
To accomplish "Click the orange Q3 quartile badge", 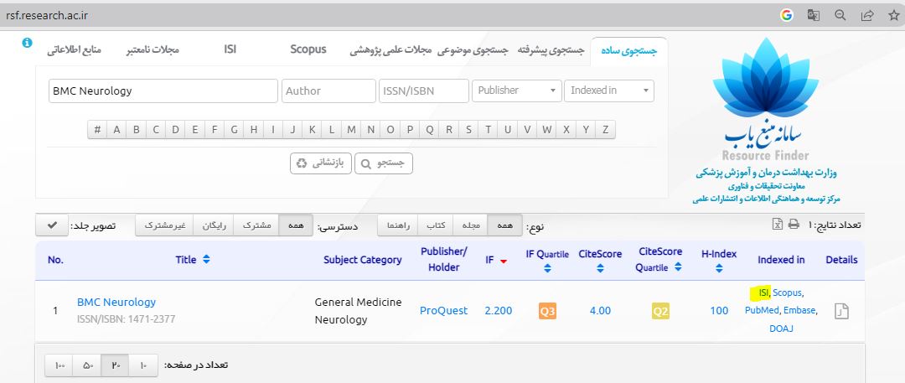I will point(546,311).
